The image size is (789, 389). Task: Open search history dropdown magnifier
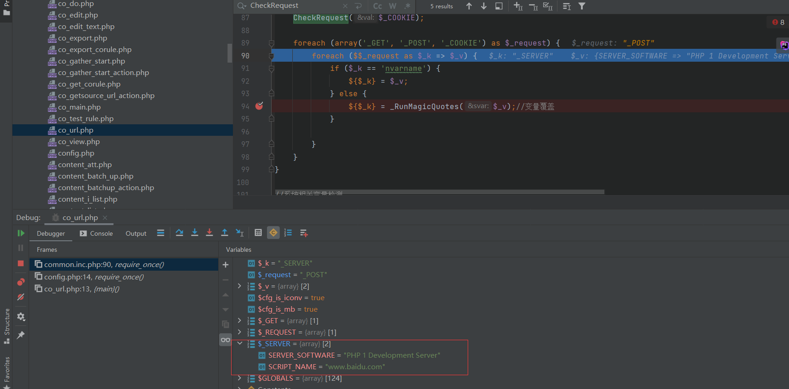coord(242,6)
